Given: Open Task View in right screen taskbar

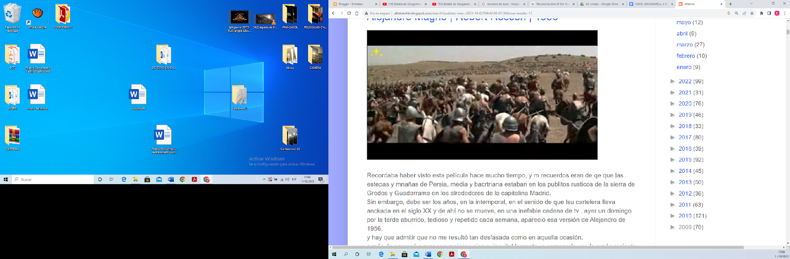Looking at the screenshot, I should (x=369, y=254).
